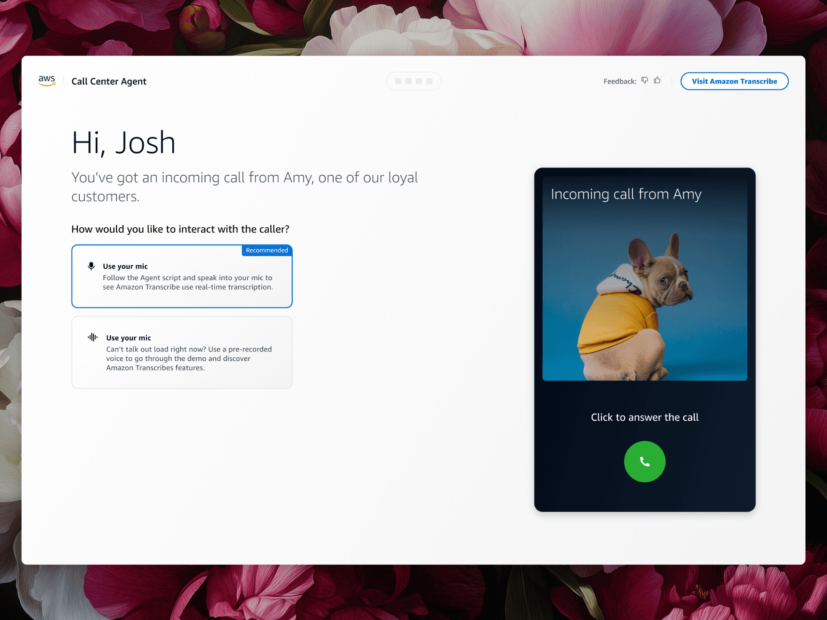Click 'How would you like to interact' question

[180, 229]
